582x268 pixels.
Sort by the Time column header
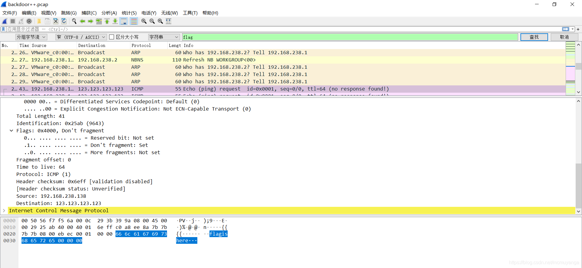24,45
